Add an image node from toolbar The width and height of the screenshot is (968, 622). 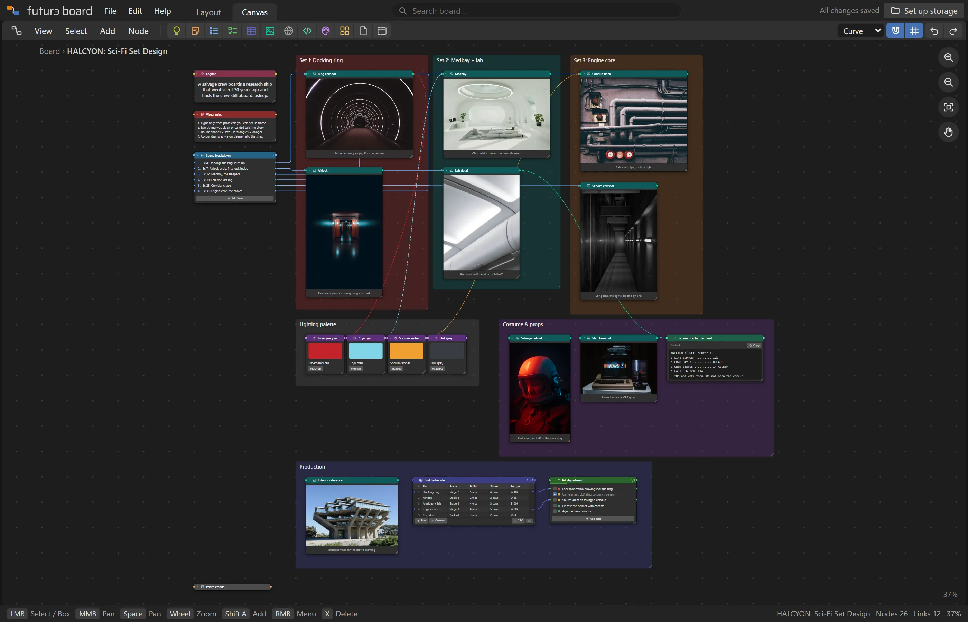tap(270, 31)
